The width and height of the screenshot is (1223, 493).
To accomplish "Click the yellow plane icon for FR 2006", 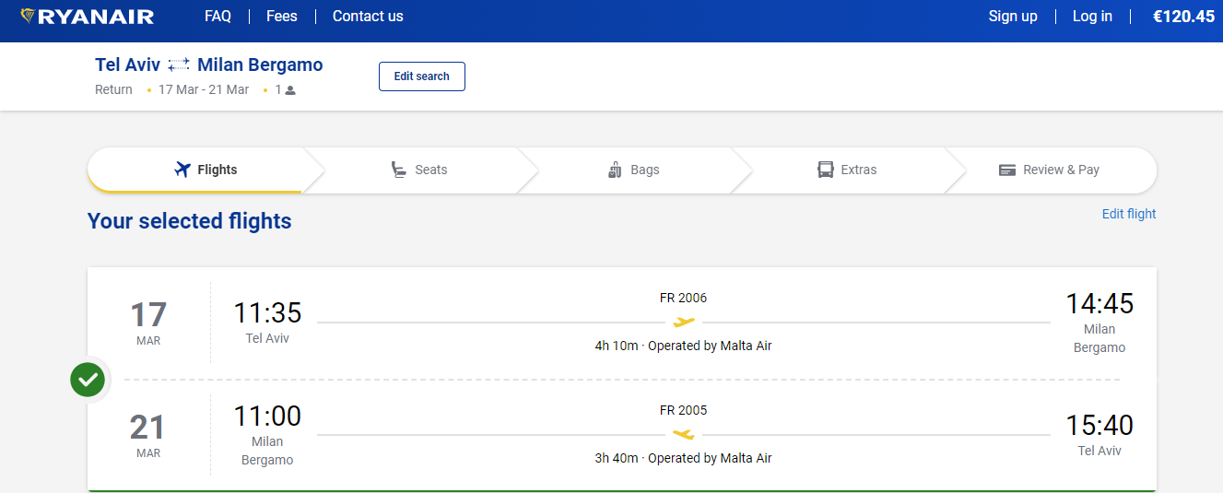I will tap(684, 322).
